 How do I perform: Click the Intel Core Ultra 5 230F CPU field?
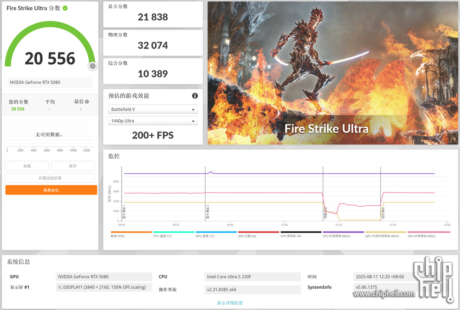pos(253,277)
